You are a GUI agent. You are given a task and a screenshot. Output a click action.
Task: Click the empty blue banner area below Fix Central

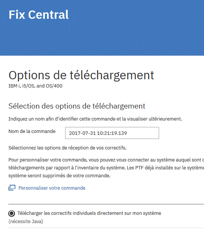[102, 38]
